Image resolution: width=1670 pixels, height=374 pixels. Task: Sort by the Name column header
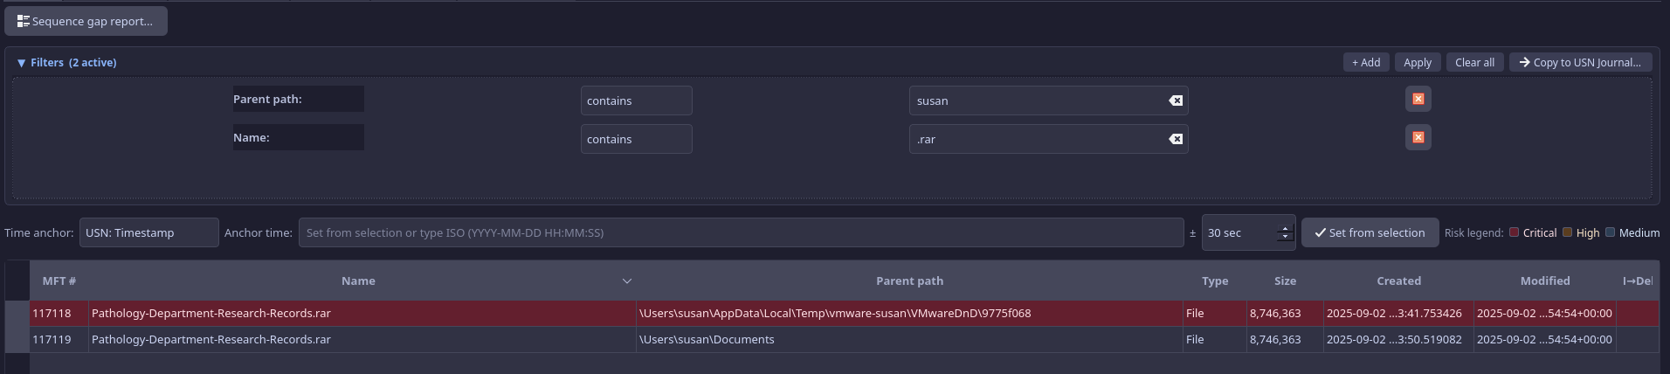click(358, 281)
